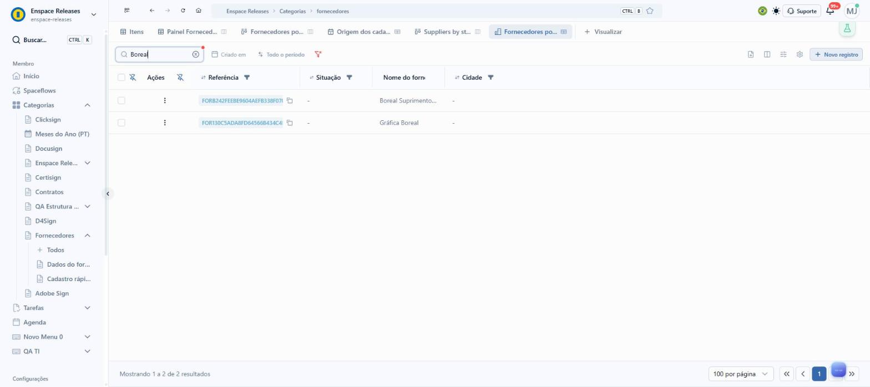Copy reference of Gráfica Boreal row
This screenshot has height=387, width=870.
coord(290,123)
